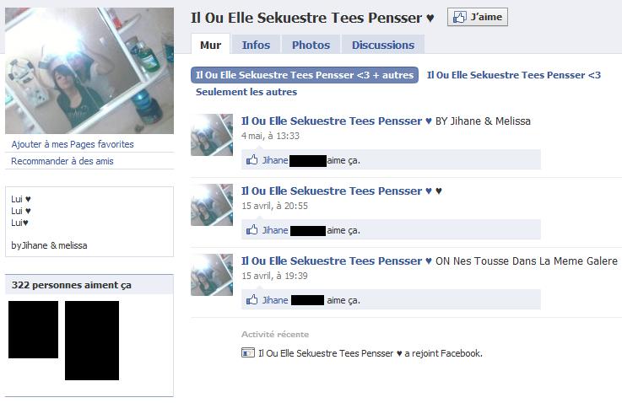The width and height of the screenshot is (622, 403).
Task: Click the thumbs-up icon on the 19:39 post
Action: click(252, 299)
